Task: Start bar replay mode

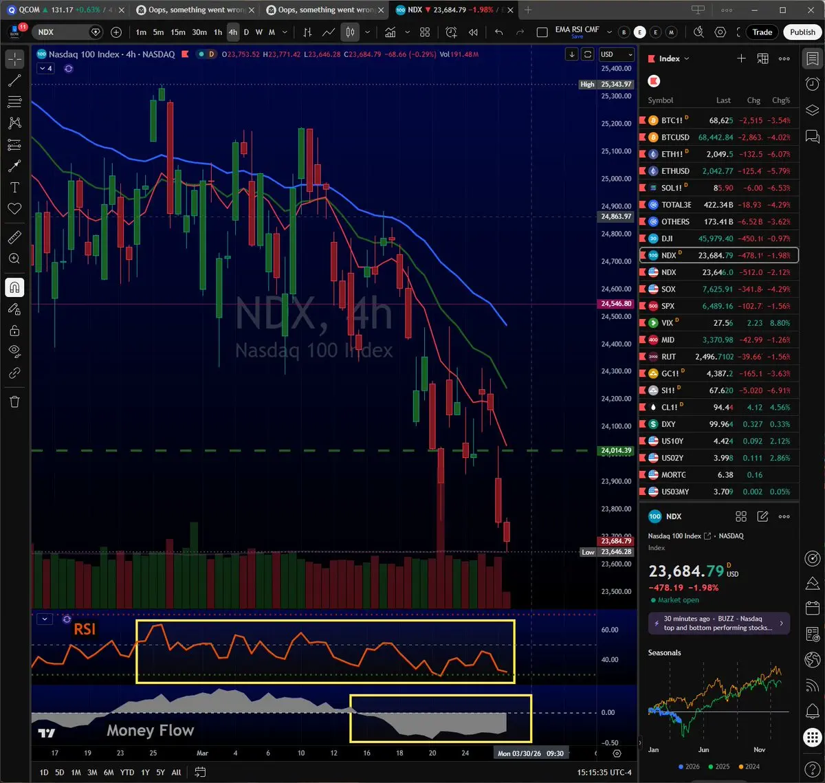Action: [x=473, y=32]
